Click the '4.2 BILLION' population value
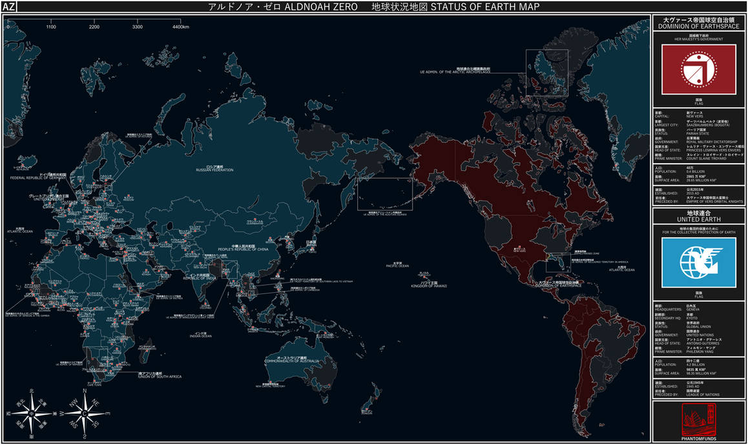748x445 pixels. click(x=695, y=365)
